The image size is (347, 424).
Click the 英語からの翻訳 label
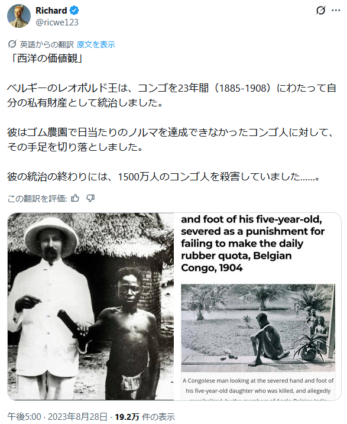click(47, 44)
